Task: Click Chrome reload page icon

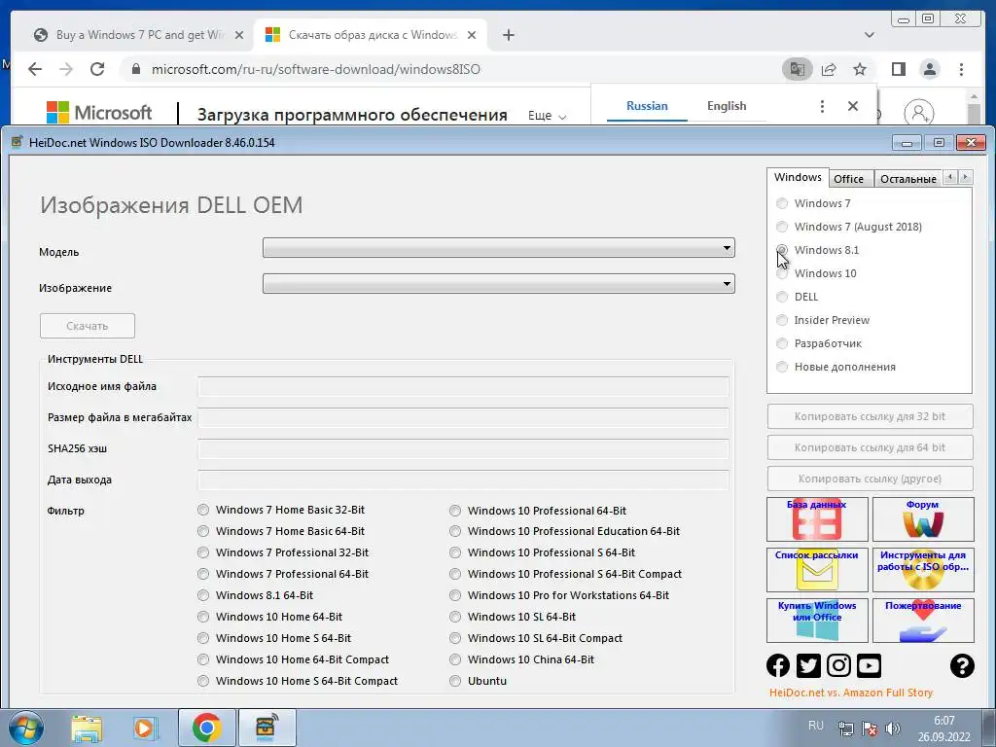Action: coord(97,69)
